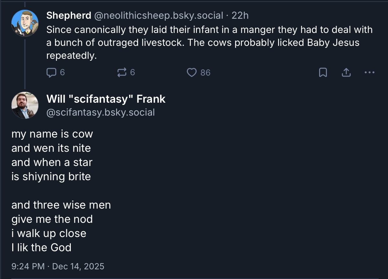This screenshot has height=279, width=388.
Task: Open Shepherd's post about outraged livestock
Action: (209, 43)
